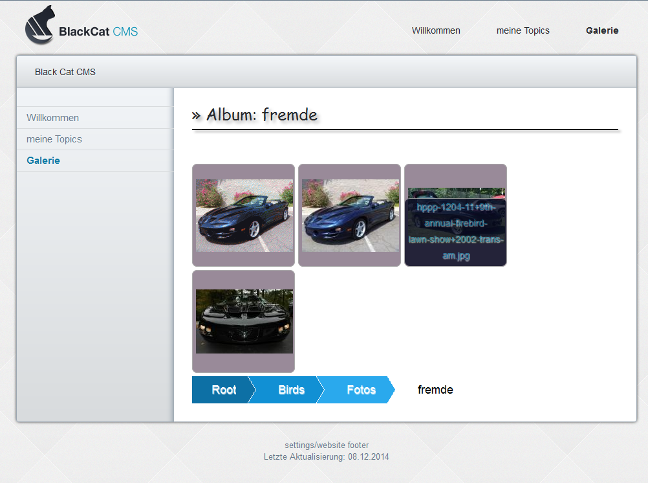648x483 pixels.
Task: Go to the Birds breadcrumb level
Action: point(290,390)
